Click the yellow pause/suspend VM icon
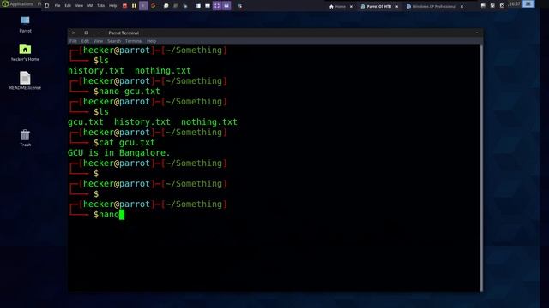The height and width of the screenshot is (308, 549). tap(134, 6)
